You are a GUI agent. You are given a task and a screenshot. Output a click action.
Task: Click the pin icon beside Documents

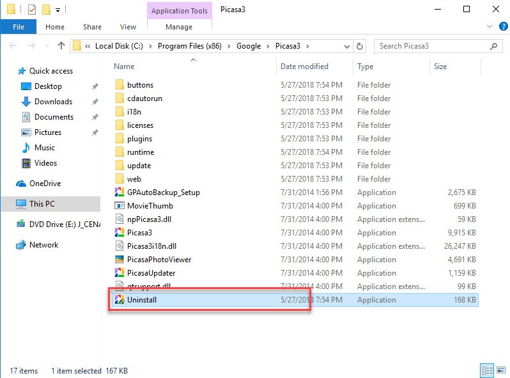click(95, 117)
